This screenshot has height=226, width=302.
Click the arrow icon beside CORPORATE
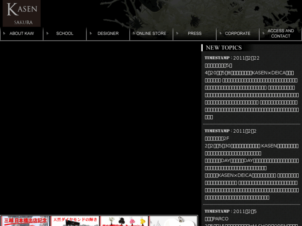221,34
